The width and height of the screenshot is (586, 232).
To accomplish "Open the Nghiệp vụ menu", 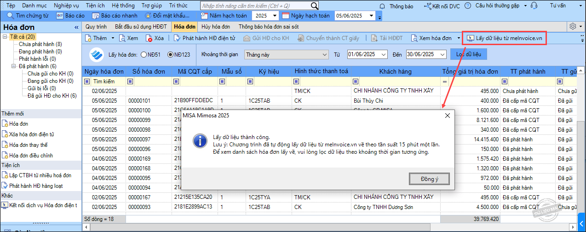I will [x=66, y=6].
